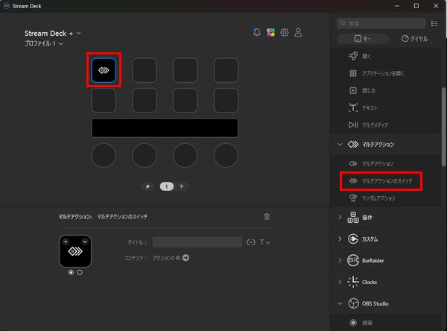The height and width of the screenshot is (331, 447).
Task: Select the first dial circle
Action: [104, 155]
